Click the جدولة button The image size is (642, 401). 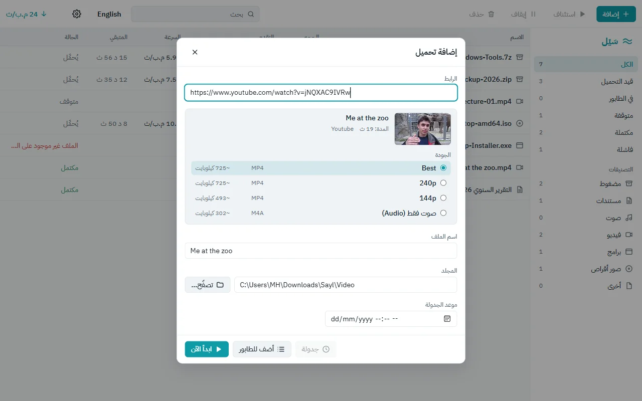point(315,349)
